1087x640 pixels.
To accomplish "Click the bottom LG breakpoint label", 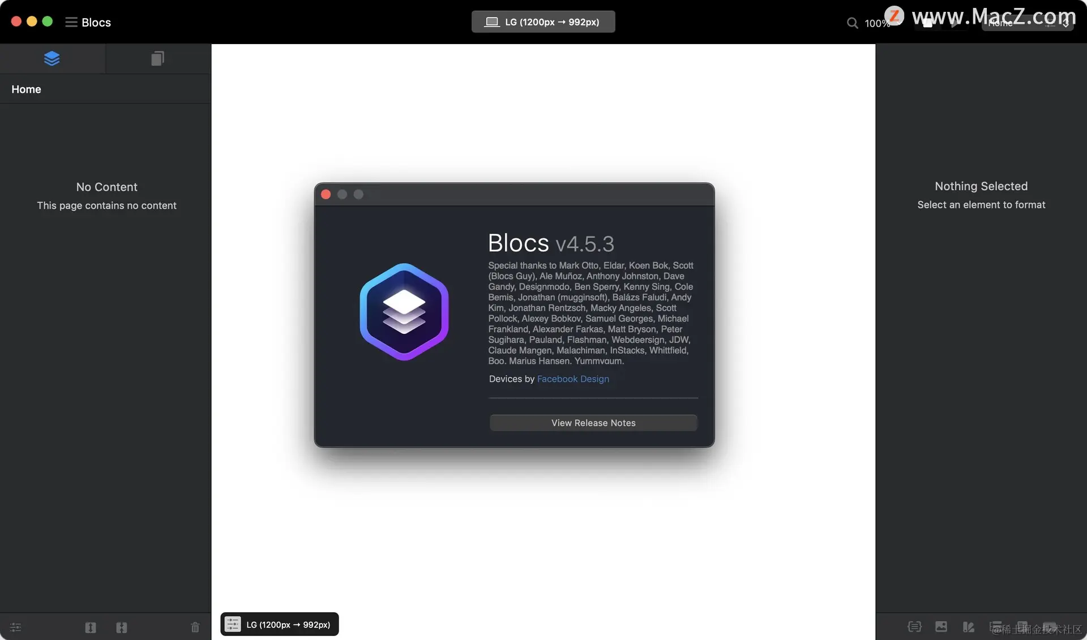I will [288, 625].
